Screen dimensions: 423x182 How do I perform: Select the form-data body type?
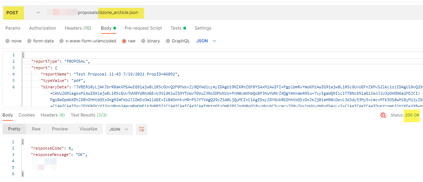(40, 41)
